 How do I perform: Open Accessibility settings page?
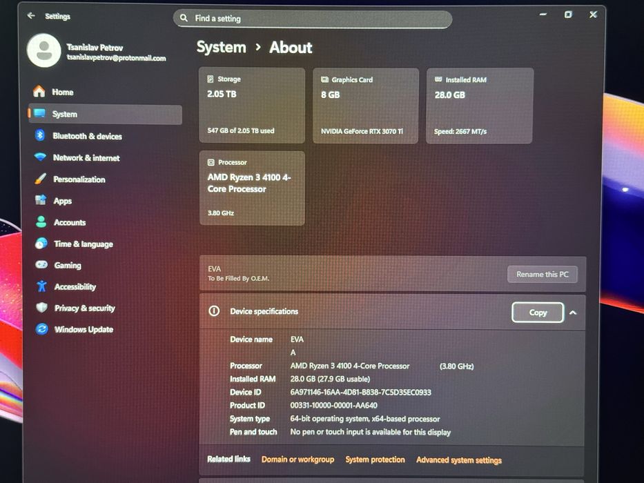(105, 286)
